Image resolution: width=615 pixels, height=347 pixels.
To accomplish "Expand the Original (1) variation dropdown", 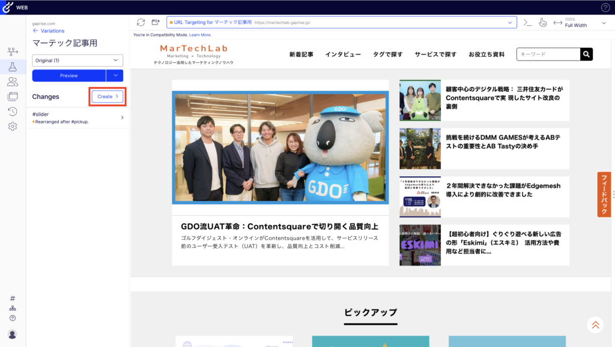I will click(x=77, y=61).
